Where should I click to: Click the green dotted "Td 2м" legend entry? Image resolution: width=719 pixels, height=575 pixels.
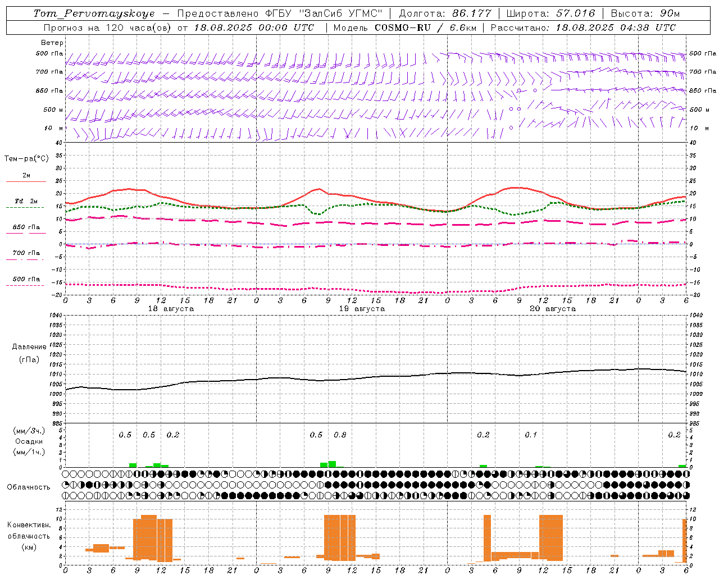(x=26, y=203)
